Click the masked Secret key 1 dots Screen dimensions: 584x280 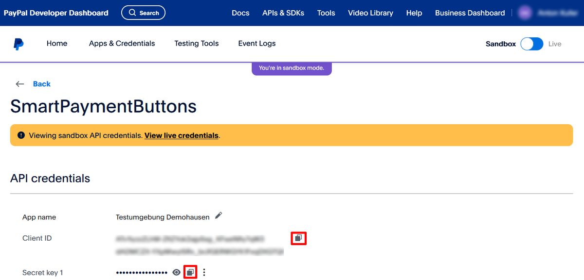142,273
